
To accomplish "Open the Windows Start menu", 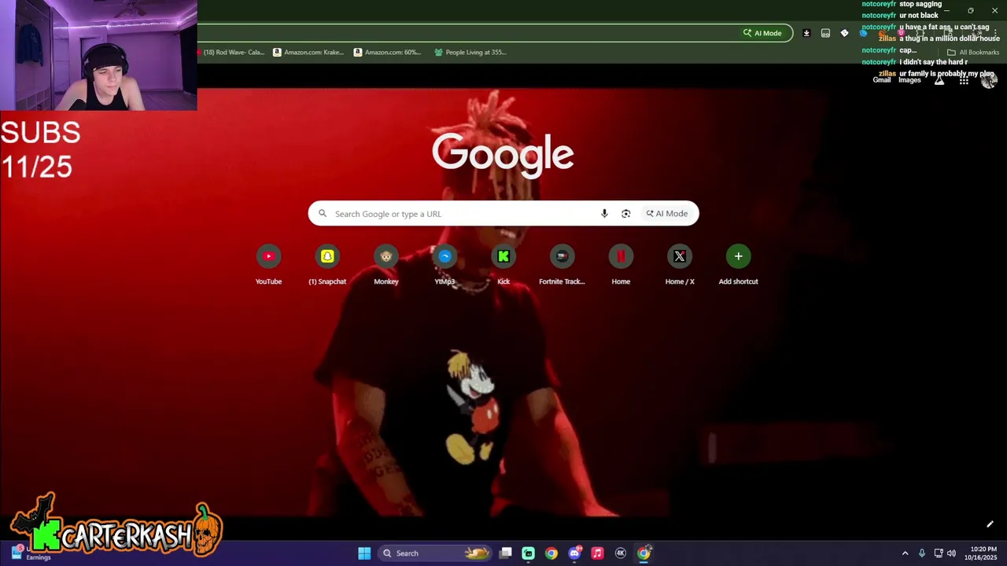I will (364, 553).
